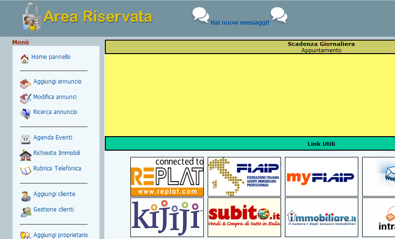Open the myFIAIP banner link
Screen dimensions: 395x239
point(322,177)
